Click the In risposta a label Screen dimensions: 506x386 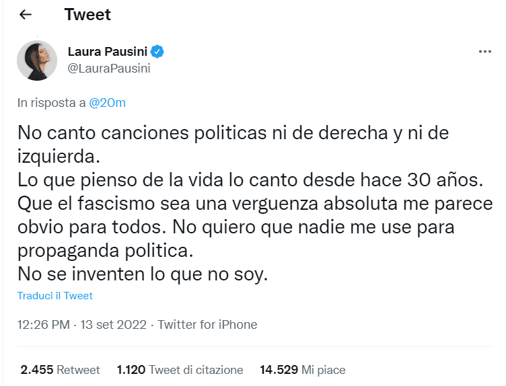52,103
